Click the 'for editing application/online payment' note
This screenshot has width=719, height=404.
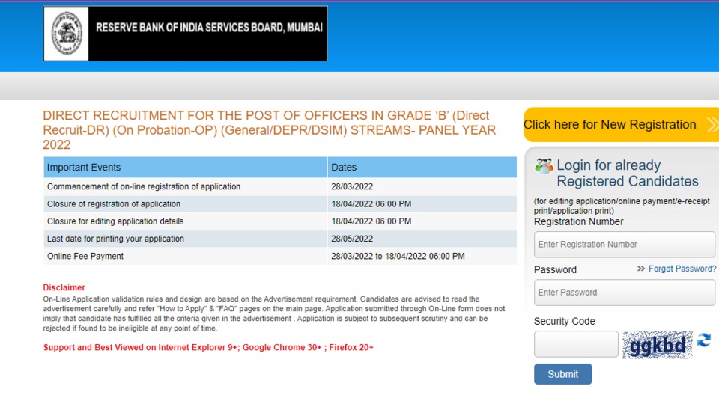tap(622, 206)
